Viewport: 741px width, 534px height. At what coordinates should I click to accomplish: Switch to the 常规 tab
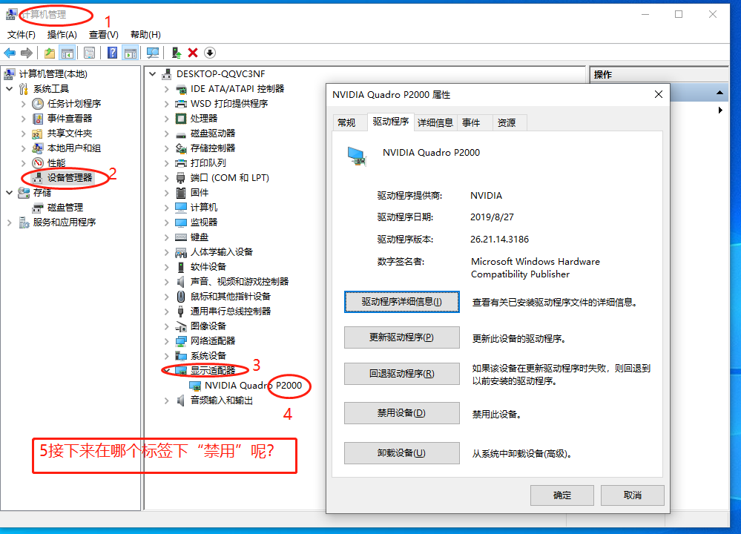tap(346, 123)
